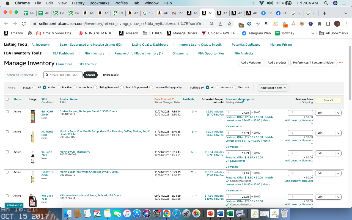Select the 'All' status radio button
The height and width of the screenshot is (220, 352).
(34, 87)
